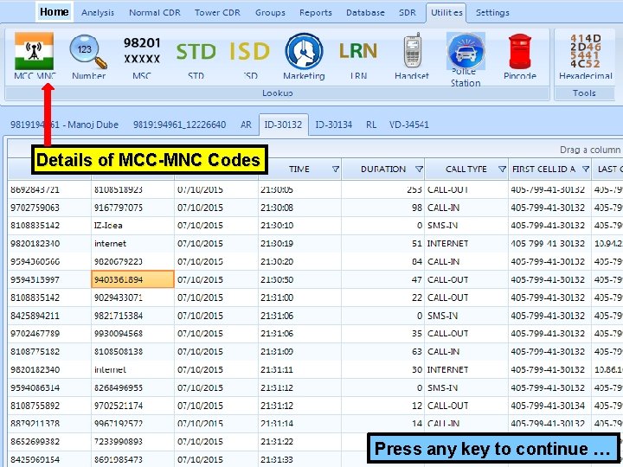The height and width of the screenshot is (467, 623).
Task: Open the Database ribbon tab
Action: pos(365,13)
